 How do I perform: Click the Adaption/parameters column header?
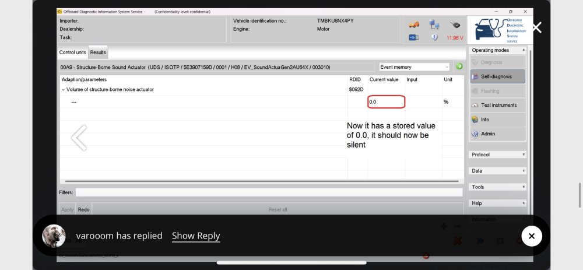[84, 79]
